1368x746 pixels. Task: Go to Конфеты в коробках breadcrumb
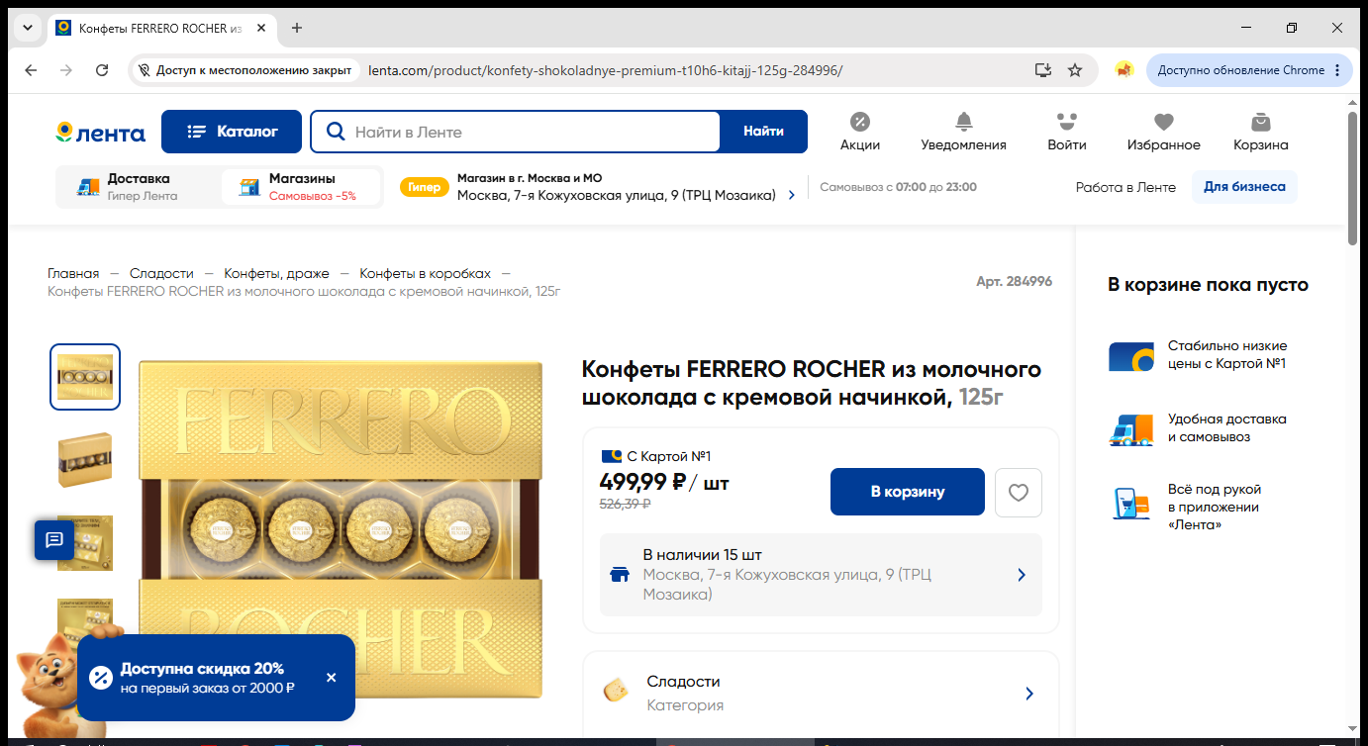click(x=425, y=273)
